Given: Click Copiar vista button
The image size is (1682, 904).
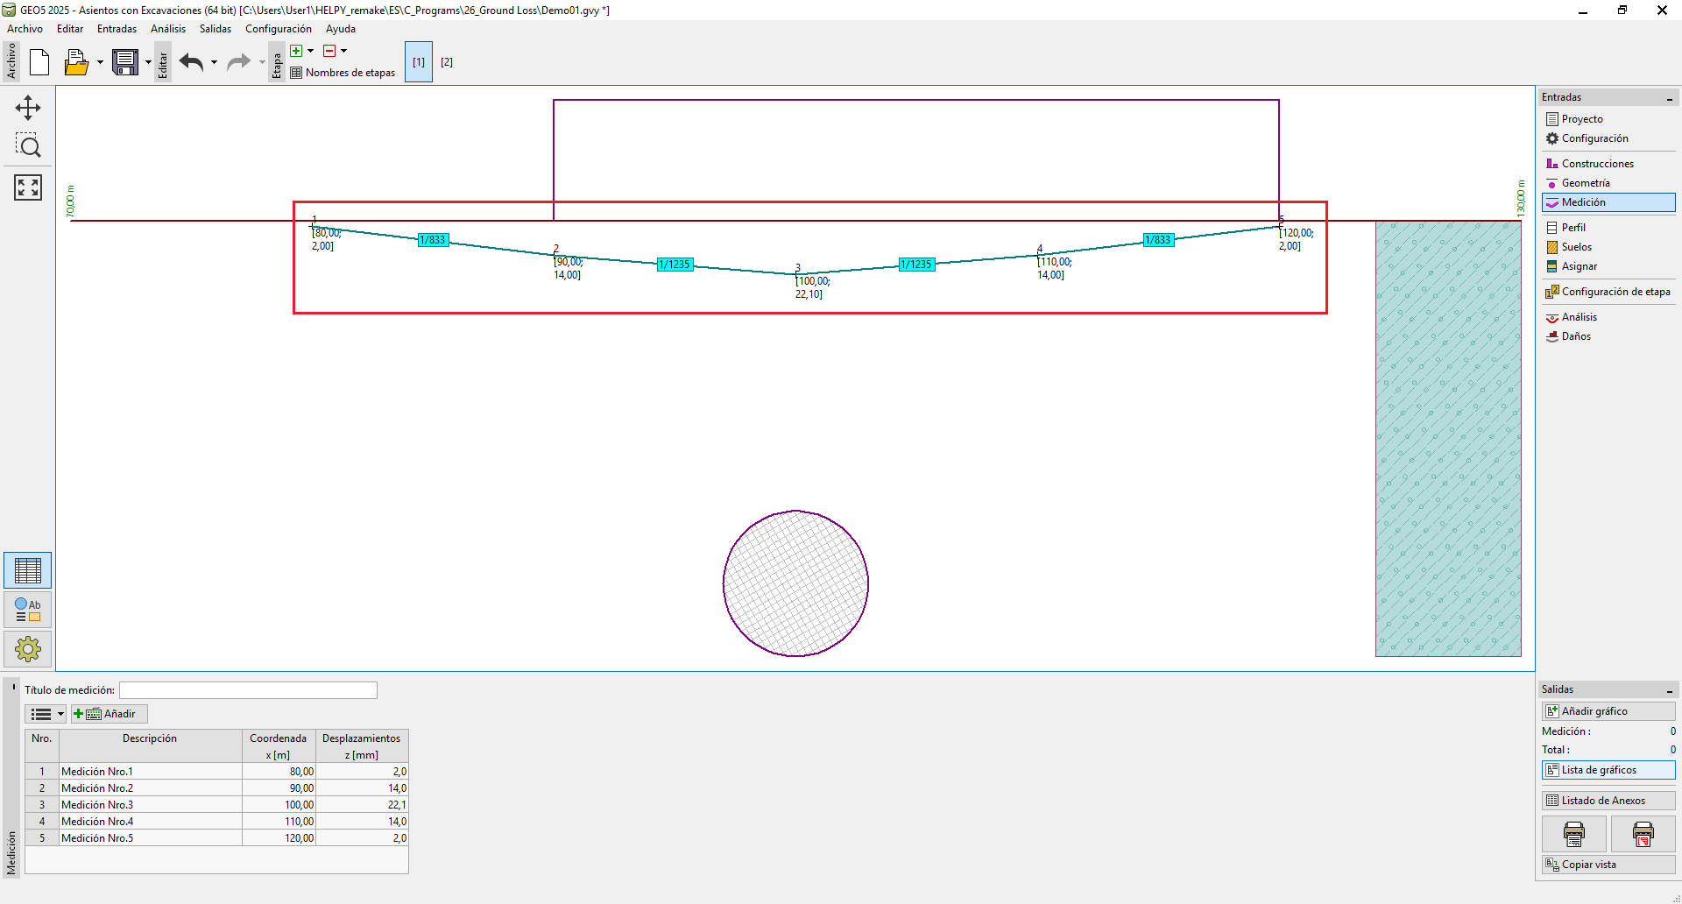Looking at the screenshot, I should (1608, 865).
